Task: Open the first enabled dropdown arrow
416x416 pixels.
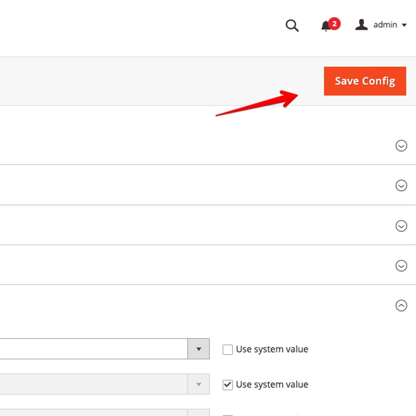Action: click(199, 349)
